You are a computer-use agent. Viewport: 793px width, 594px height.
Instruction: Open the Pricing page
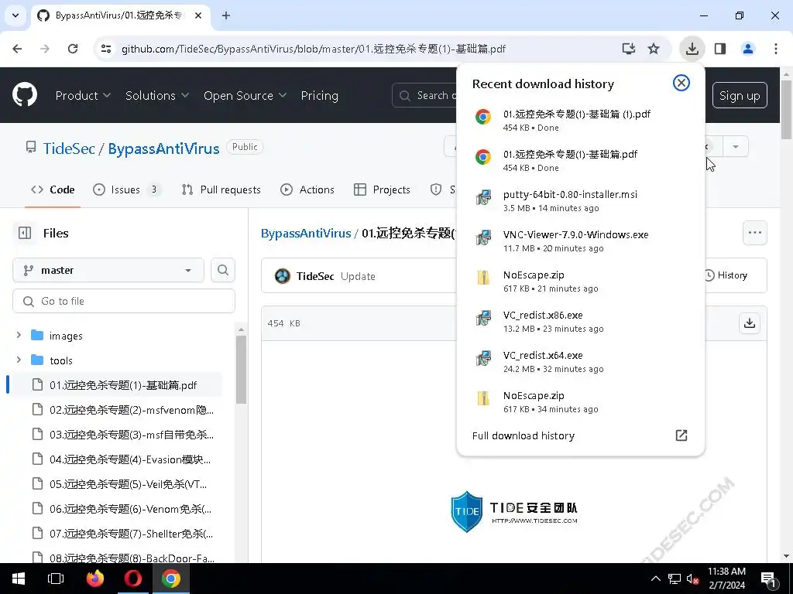click(x=319, y=95)
